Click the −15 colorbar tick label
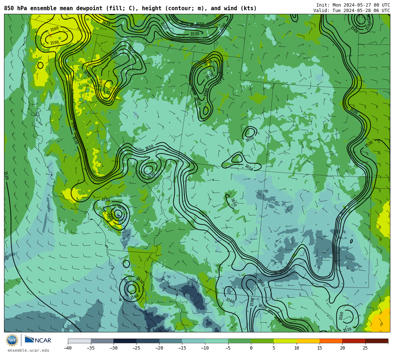394x355 pixels. [x=182, y=348]
